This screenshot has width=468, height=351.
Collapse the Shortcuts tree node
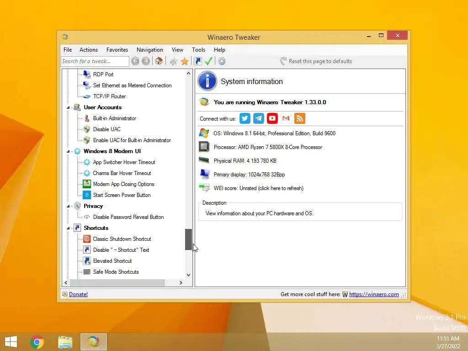click(68, 228)
